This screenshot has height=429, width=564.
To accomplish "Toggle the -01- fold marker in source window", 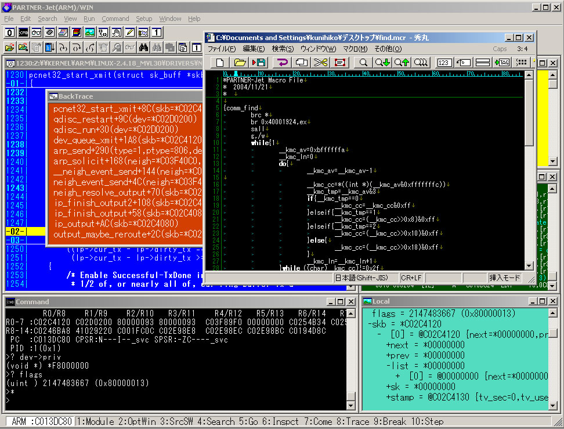I will 15,84.
